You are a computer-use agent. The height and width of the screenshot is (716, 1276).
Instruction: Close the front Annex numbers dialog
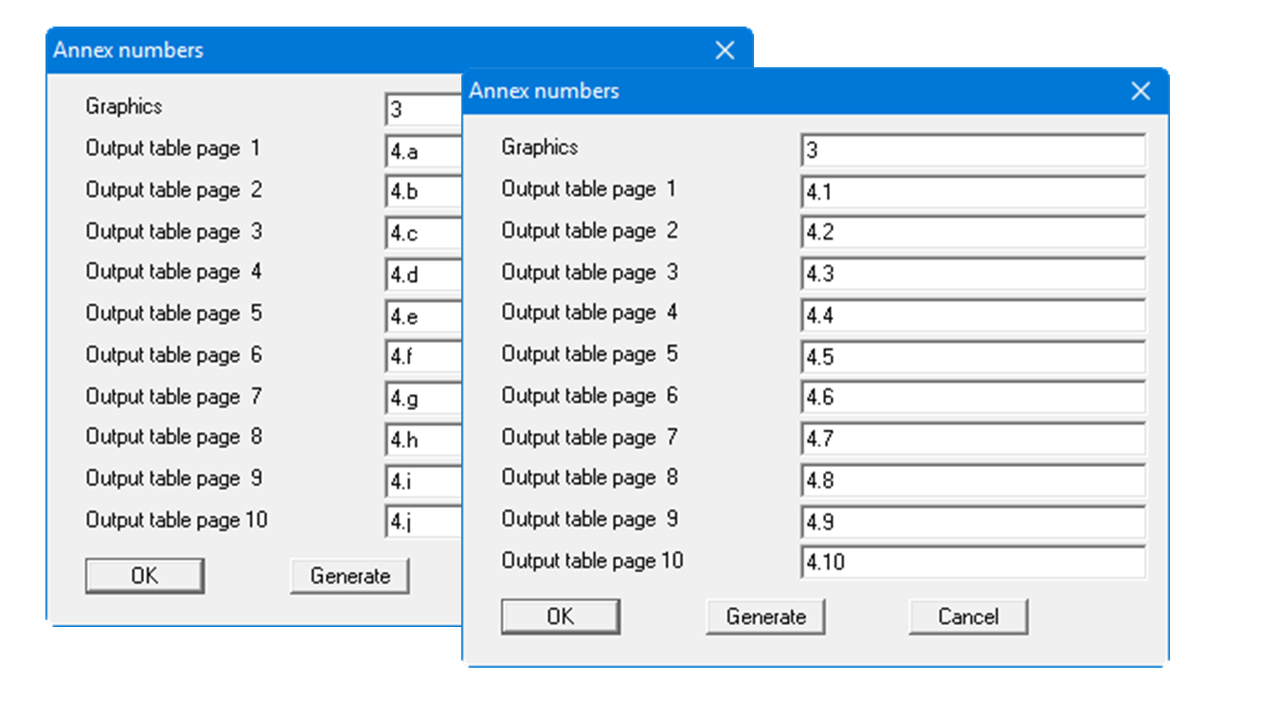(x=1141, y=91)
